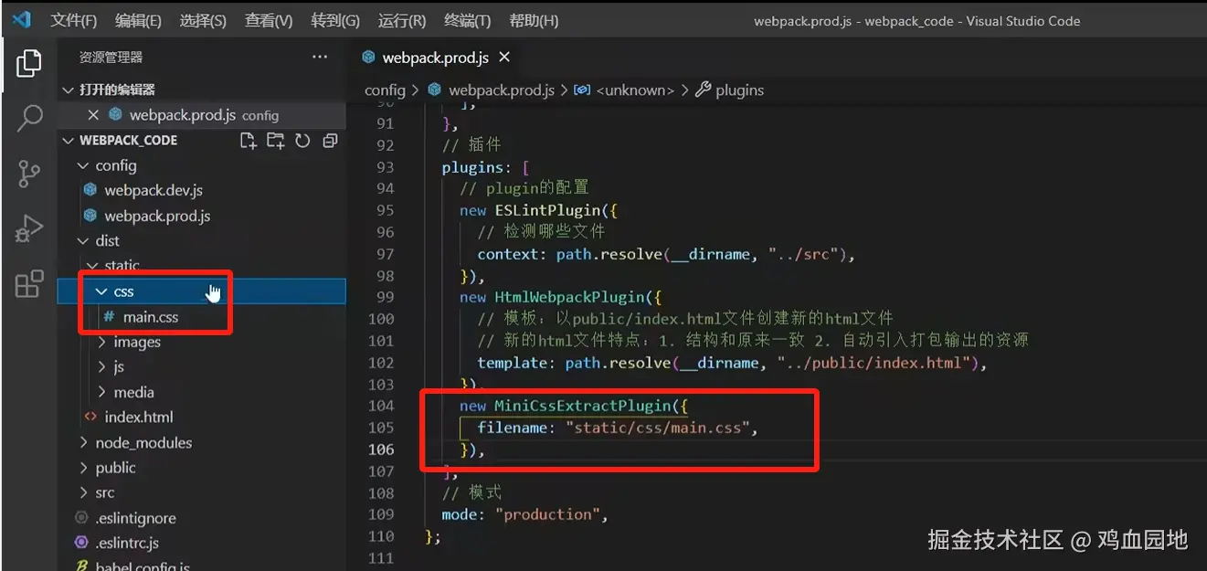Expand the js folder
The height and width of the screenshot is (571, 1207).
(102, 366)
